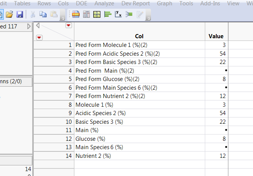253x176 pixels.
Task: Click cell 'Basic Species 3 (%)' in row 10
Action: [x=140, y=121]
